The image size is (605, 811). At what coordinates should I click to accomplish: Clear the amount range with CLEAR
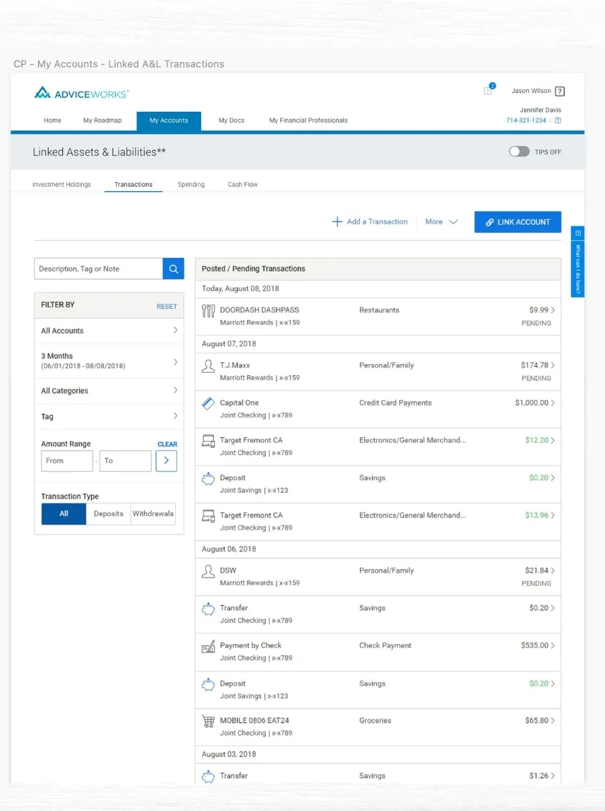167,444
